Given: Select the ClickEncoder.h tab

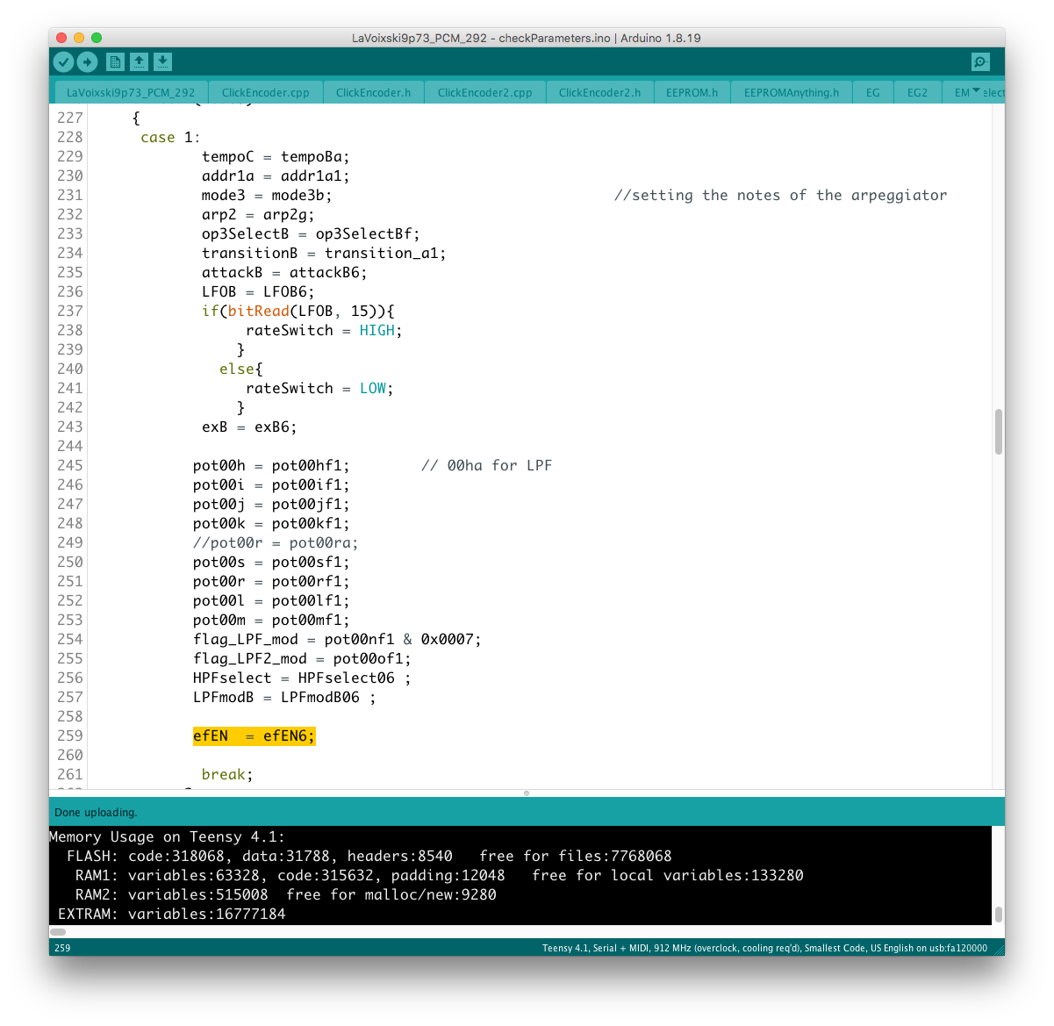Looking at the screenshot, I should (373, 92).
